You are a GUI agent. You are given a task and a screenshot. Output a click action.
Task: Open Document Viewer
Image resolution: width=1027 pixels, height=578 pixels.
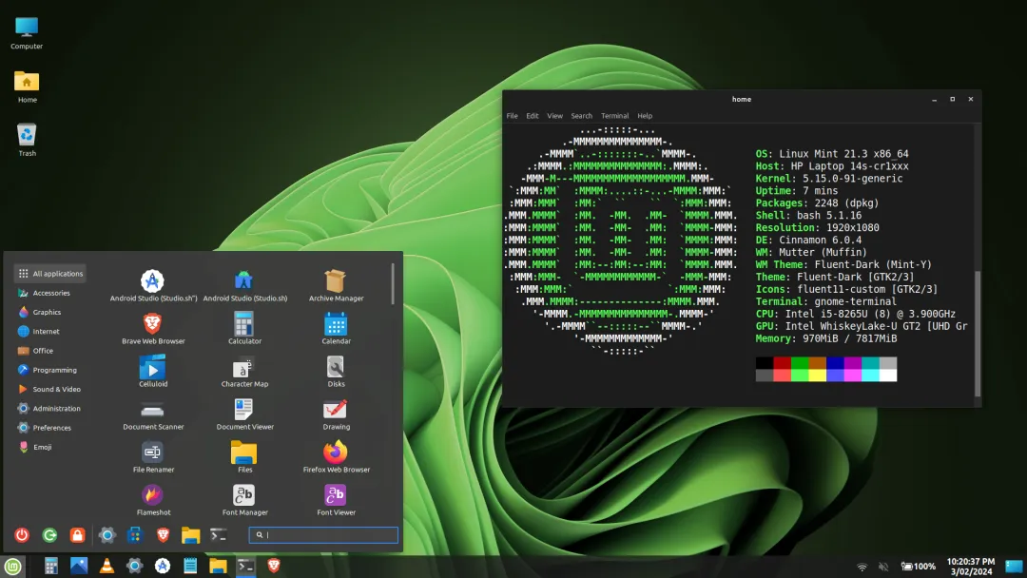[244, 414]
